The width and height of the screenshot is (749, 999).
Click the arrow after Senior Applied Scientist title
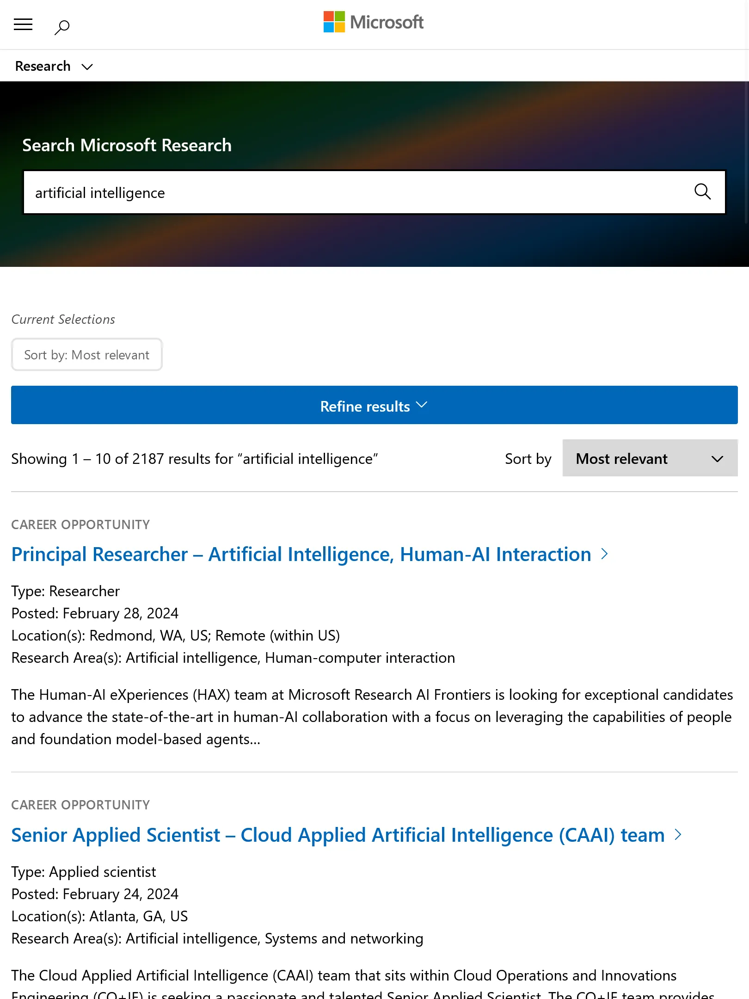(678, 834)
